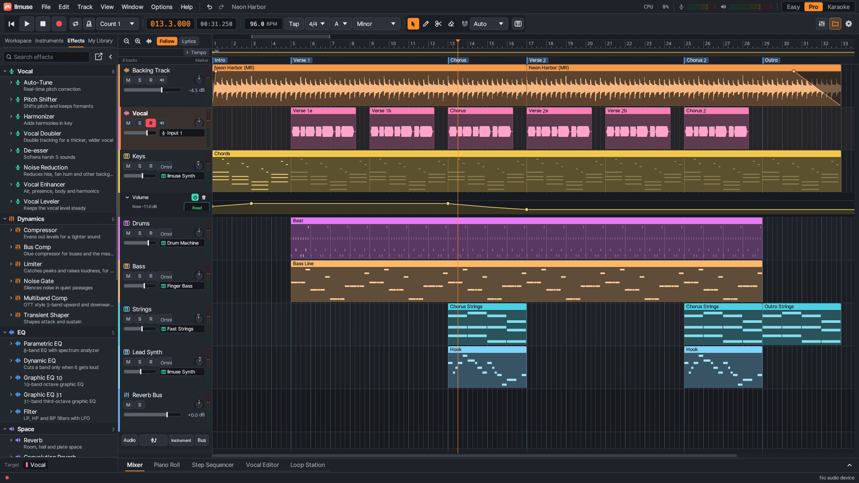The height and width of the screenshot is (483, 859).
Task: Collapse the Volume automation lane chevron
Action: (127, 197)
